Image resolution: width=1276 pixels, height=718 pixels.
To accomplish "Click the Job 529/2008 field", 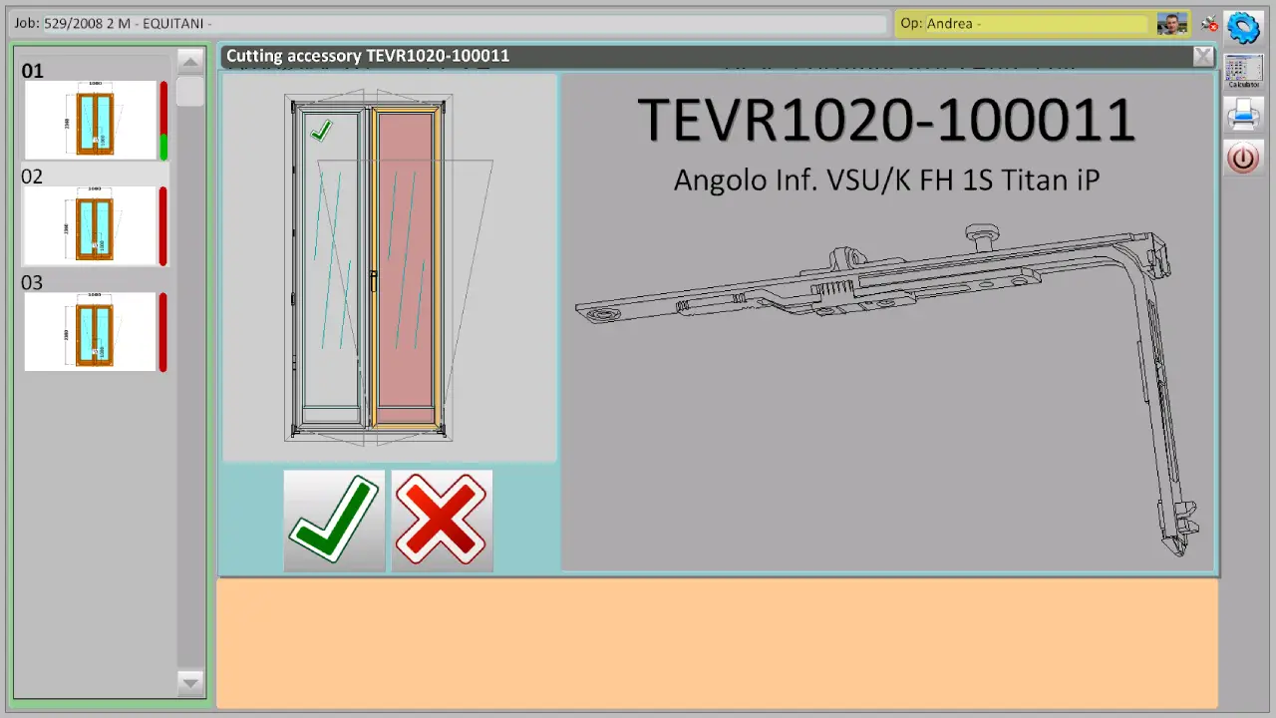I will coord(449,23).
